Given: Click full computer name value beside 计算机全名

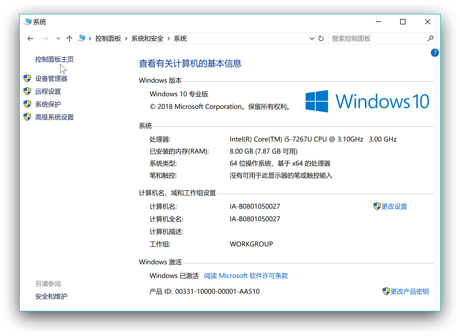Looking at the screenshot, I should pyautogui.click(x=255, y=219).
